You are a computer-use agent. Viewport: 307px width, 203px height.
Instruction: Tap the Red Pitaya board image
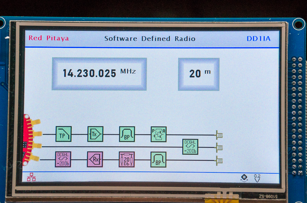[x=31, y=140]
